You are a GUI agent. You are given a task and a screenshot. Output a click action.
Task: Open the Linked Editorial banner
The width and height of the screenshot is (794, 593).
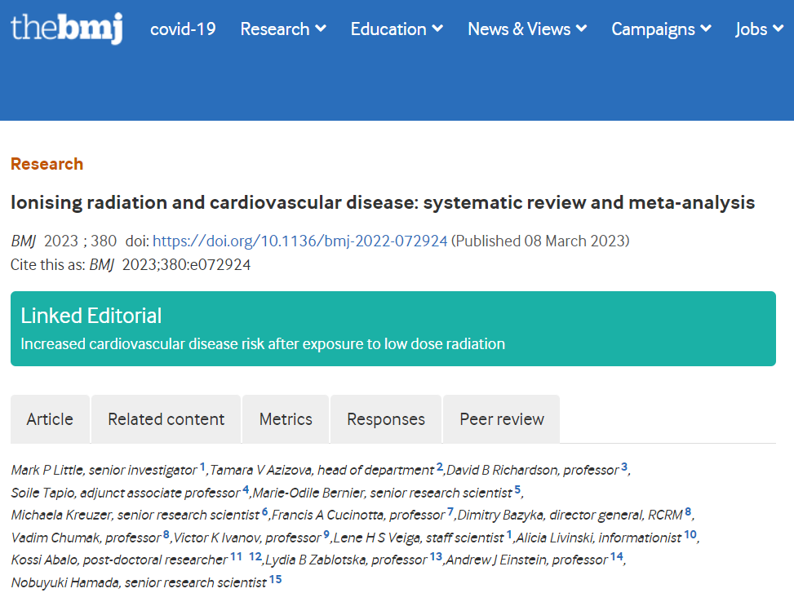click(393, 329)
